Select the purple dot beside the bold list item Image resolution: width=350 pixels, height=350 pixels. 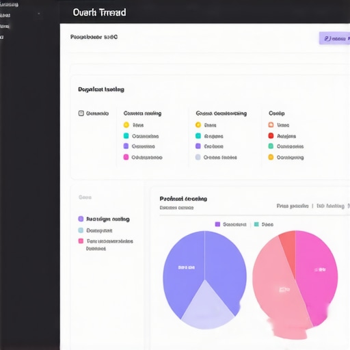click(81, 219)
